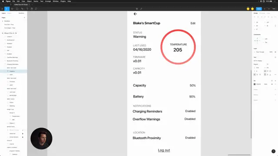The image size is (278, 156).
Task: Click the Battery 90% value text
Action: 192,97
